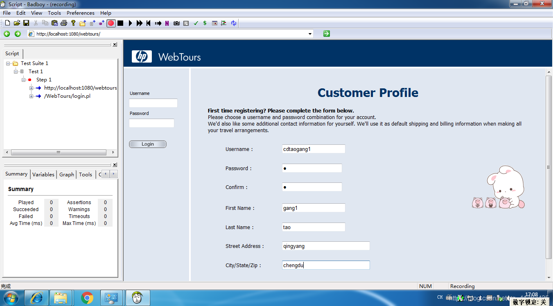
Task: Close the Script pane with its X
Action: click(x=115, y=45)
